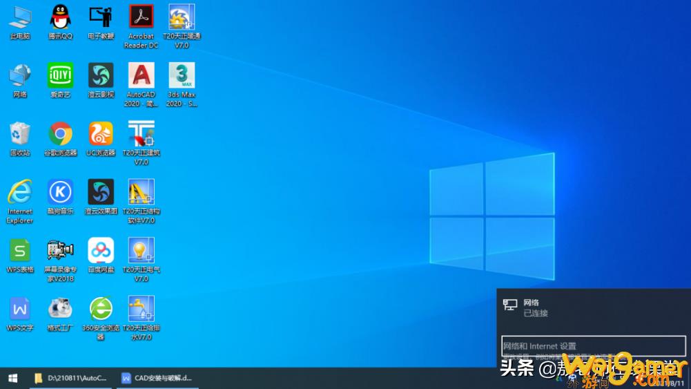Select the 渲云效果图 icon
The height and width of the screenshot is (389, 691).
101,197
